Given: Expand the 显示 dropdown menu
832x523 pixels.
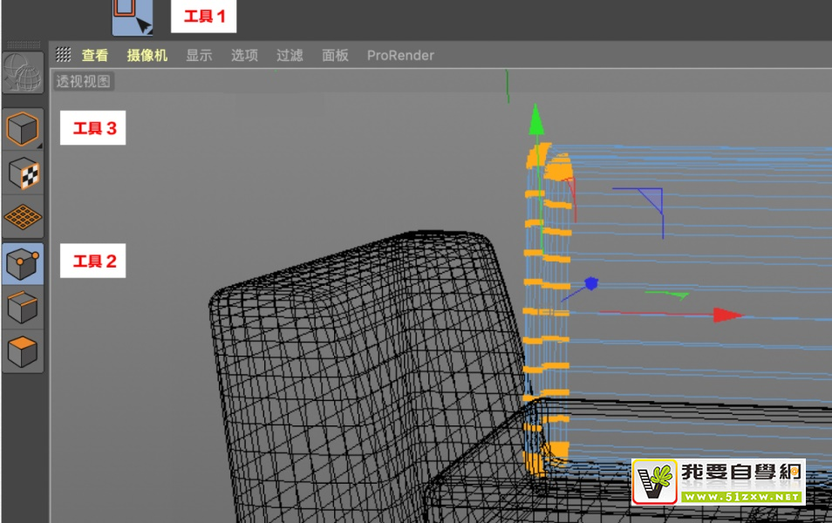Looking at the screenshot, I should click(x=199, y=55).
